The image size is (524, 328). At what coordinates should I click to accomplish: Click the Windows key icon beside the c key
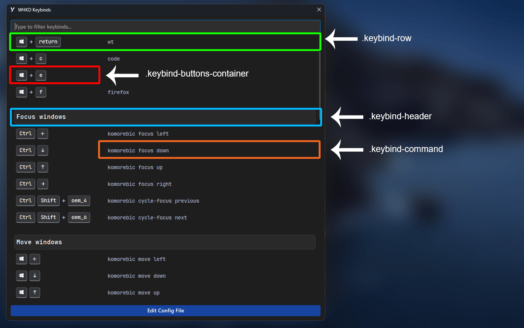coord(22,59)
